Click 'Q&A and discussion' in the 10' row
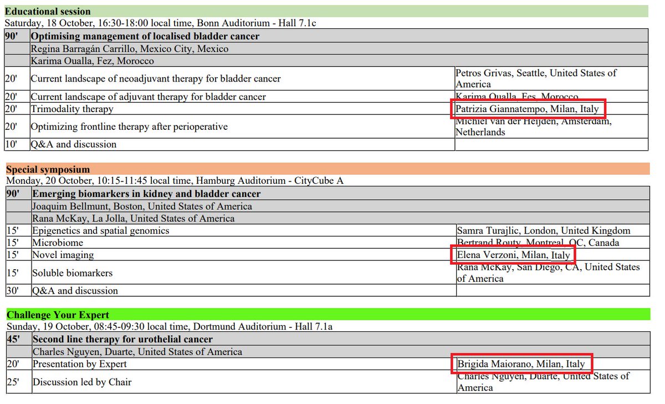 pyautogui.click(x=74, y=144)
